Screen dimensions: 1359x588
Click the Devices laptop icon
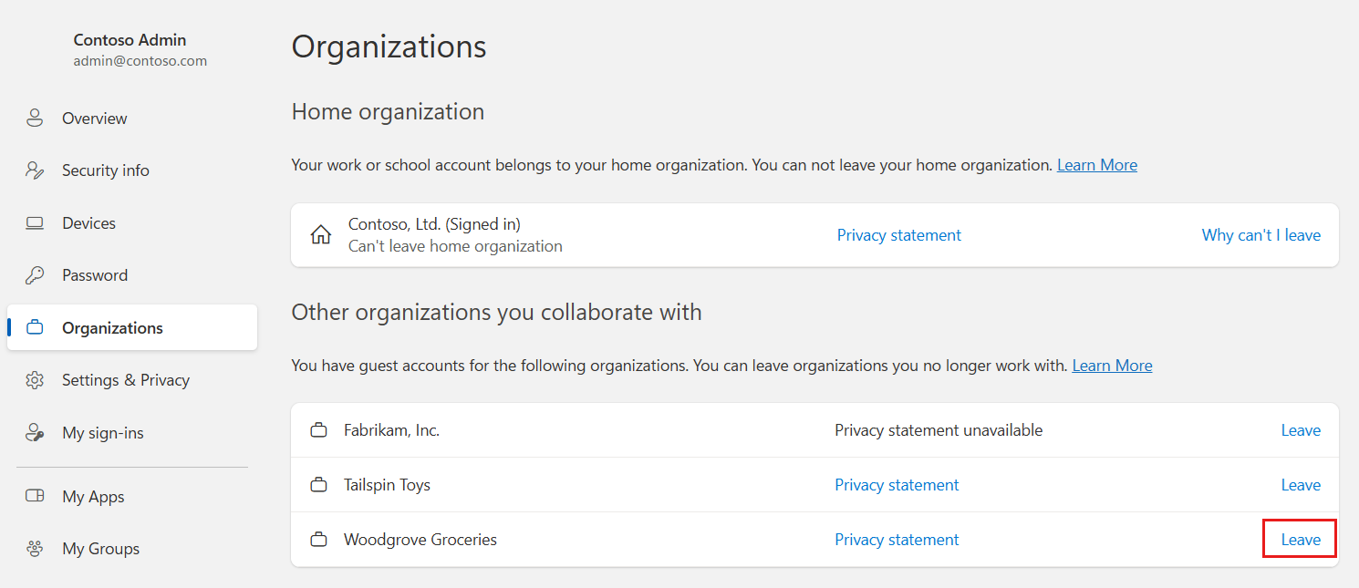click(x=35, y=223)
